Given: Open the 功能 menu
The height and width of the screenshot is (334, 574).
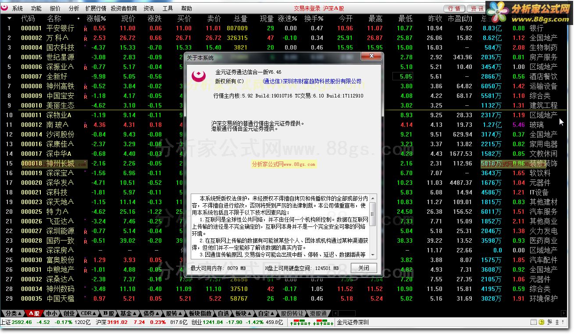Looking at the screenshot, I should (x=36, y=8).
